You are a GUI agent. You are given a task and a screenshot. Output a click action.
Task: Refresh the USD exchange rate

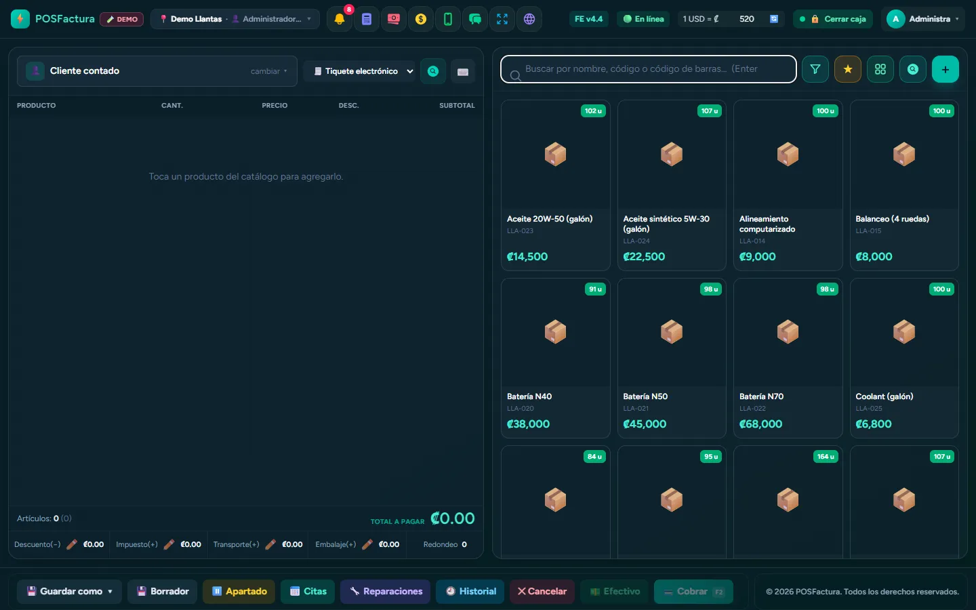[x=774, y=19]
